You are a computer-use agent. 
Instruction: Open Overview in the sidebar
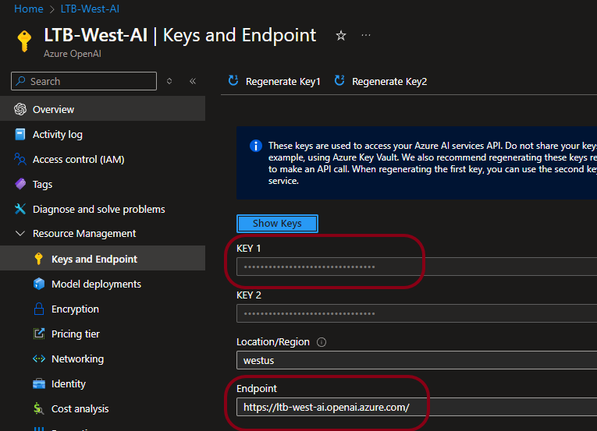[102, 109]
